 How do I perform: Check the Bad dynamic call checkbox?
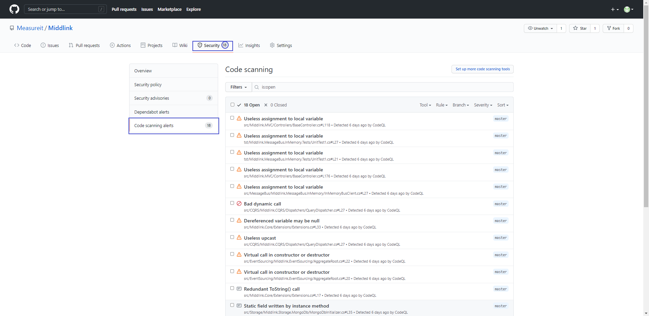232,203
